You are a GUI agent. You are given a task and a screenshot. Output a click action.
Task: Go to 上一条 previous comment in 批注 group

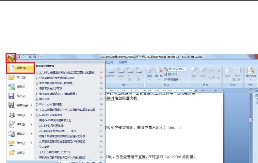130,74
